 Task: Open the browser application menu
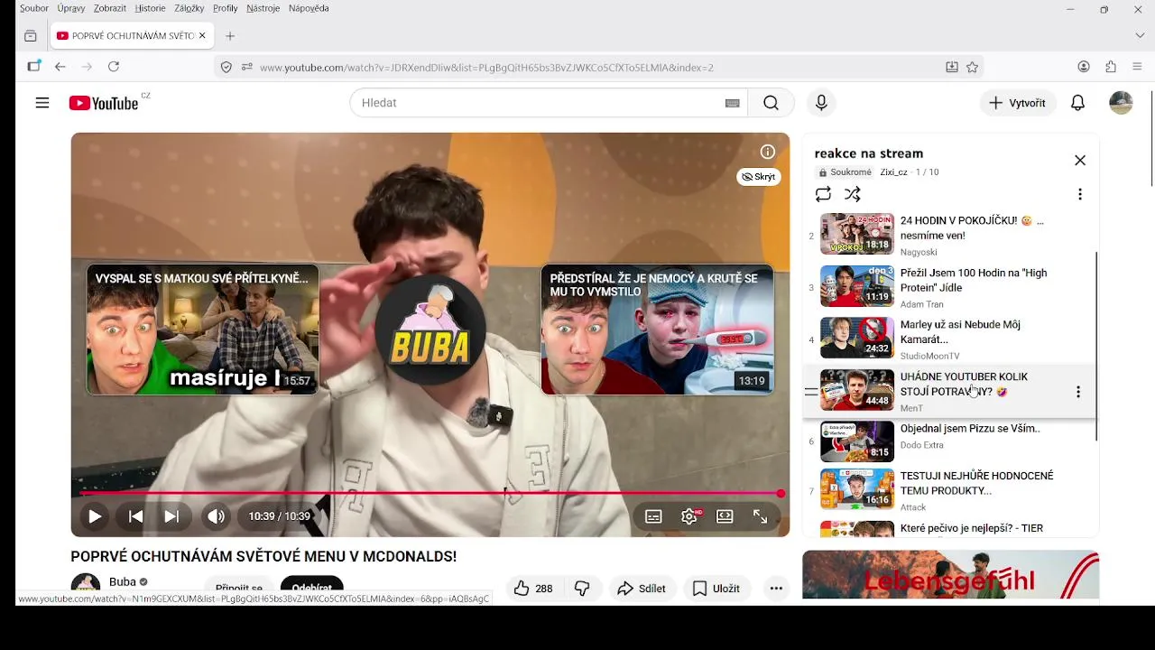[1137, 67]
